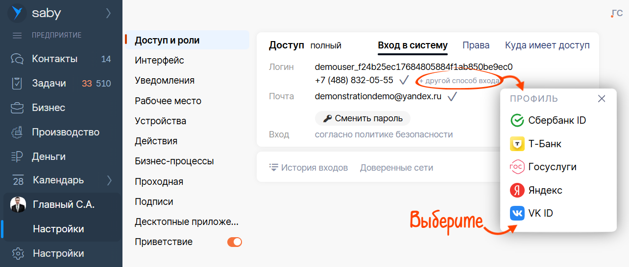Switch to Куда имеет доступ tab

(547, 45)
